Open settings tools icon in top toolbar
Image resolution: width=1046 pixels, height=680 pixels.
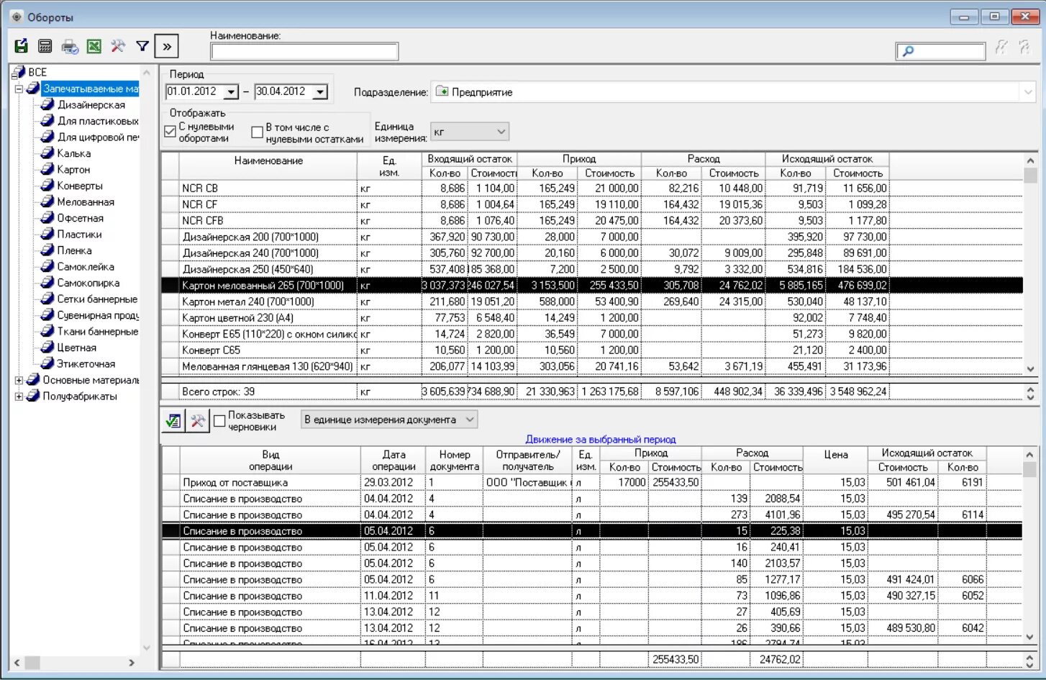click(x=118, y=47)
